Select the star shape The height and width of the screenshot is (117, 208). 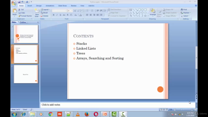(x=145, y=16)
